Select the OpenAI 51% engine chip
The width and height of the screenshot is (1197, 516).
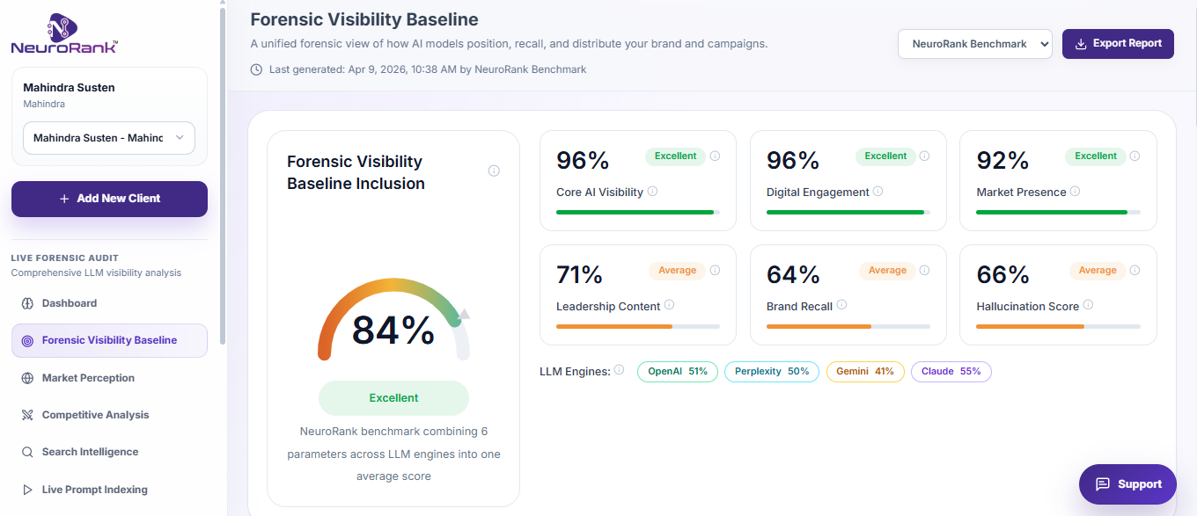[678, 372]
